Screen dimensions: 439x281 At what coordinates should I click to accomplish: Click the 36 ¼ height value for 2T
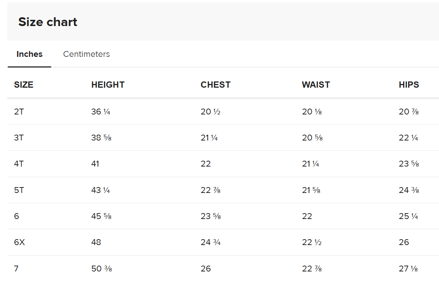100,112
